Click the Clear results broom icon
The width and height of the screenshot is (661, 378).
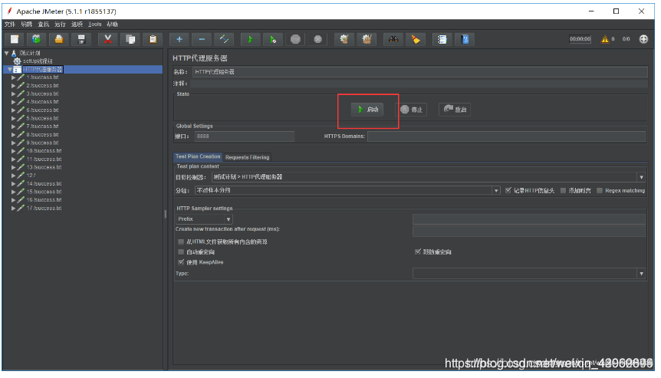[x=344, y=40]
